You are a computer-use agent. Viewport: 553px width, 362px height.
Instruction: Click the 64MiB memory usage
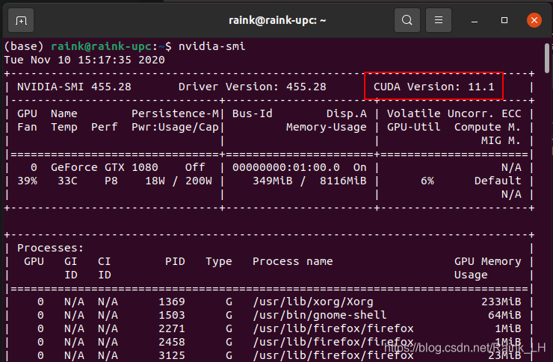coord(504,315)
